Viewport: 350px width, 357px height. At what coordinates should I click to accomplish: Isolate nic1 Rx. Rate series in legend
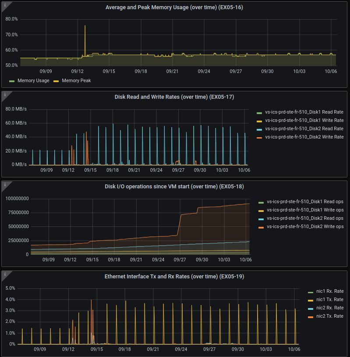coord(329,291)
